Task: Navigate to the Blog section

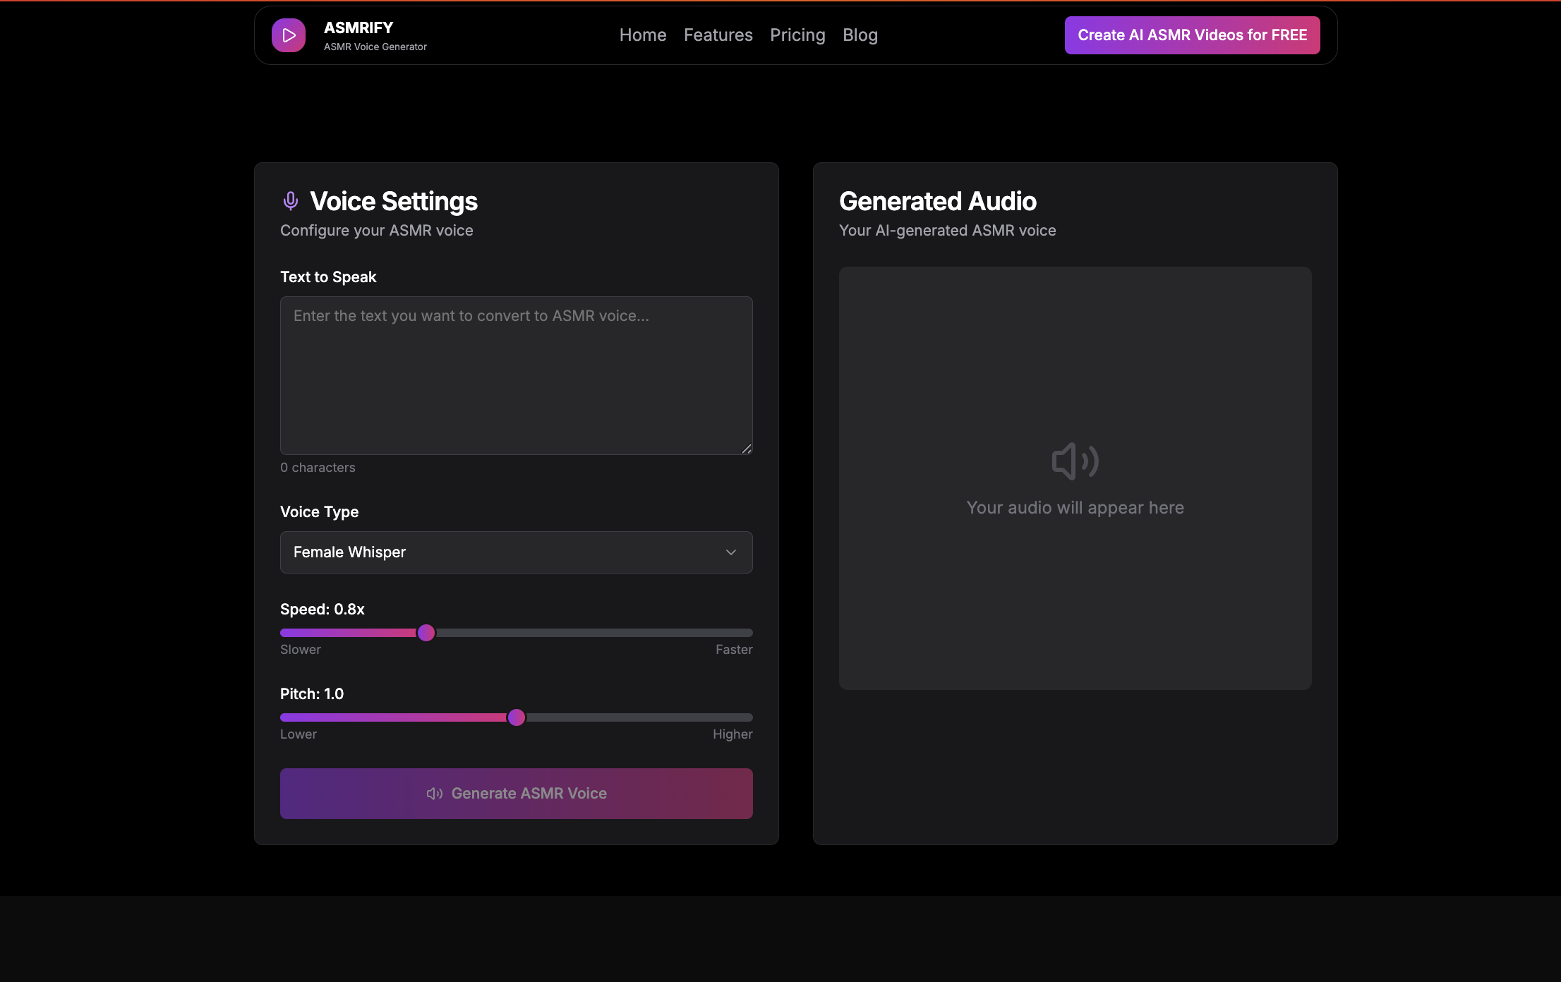Action: 860,35
